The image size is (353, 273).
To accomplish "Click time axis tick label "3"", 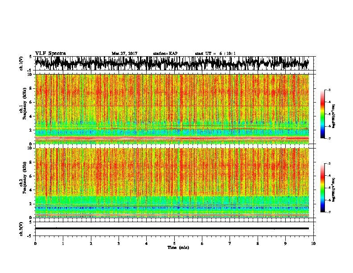I will click(x=119, y=244).
